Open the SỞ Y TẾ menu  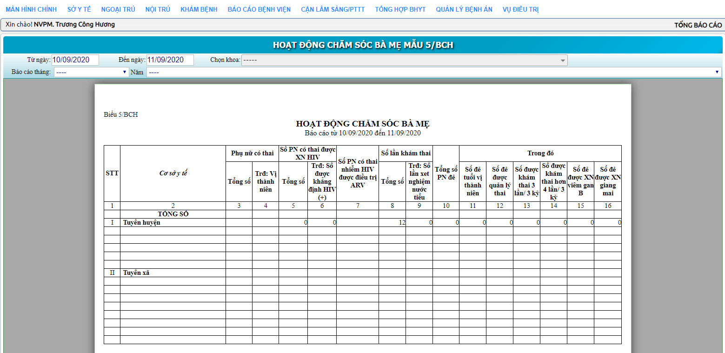pyautogui.click(x=79, y=9)
